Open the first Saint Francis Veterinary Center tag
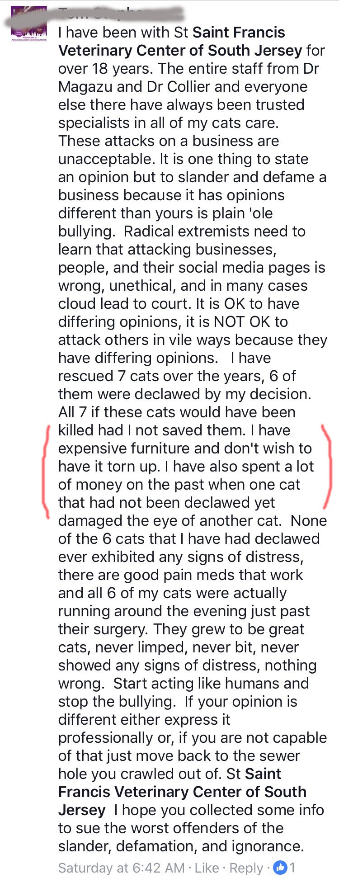 click(x=180, y=42)
